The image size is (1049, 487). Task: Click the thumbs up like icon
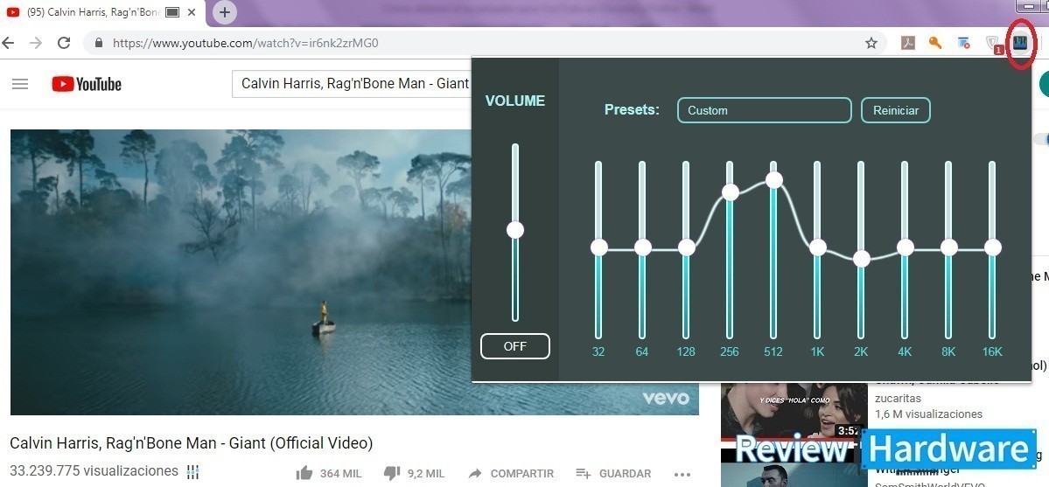(304, 474)
